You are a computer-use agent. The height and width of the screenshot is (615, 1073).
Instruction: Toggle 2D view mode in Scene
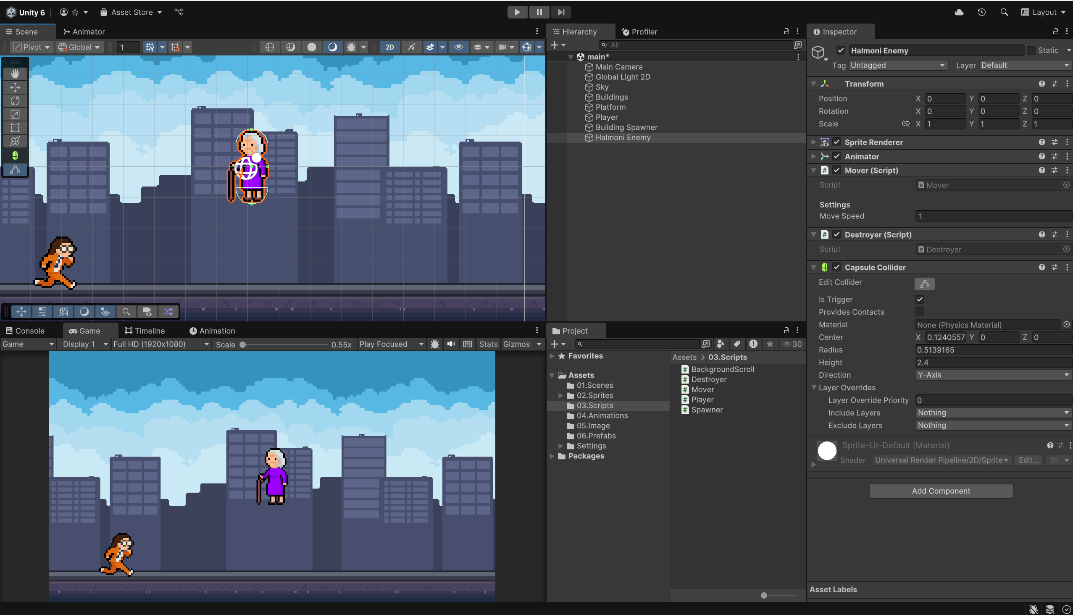[x=389, y=47]
